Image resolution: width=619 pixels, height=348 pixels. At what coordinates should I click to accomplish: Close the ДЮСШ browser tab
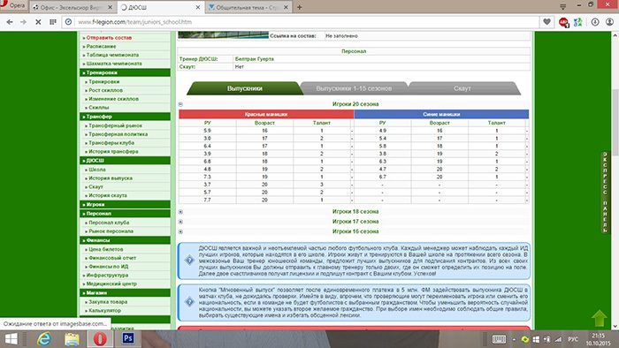click(x=198, y=7)
